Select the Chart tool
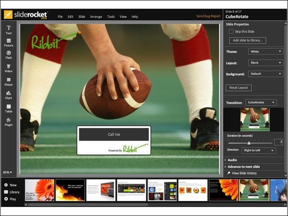Image resolution: width=288 pixels, height=216 pixels. 9,95
